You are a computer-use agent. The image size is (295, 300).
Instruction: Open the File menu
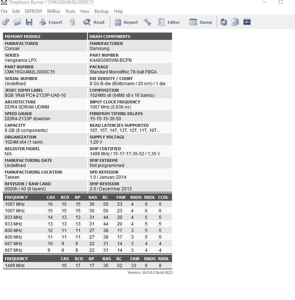pos(4,11)
